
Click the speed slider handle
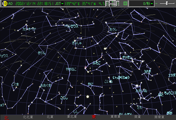(167, 3)
